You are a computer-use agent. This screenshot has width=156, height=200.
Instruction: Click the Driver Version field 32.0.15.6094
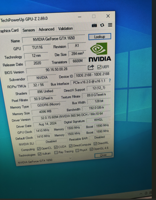point(71,116)
